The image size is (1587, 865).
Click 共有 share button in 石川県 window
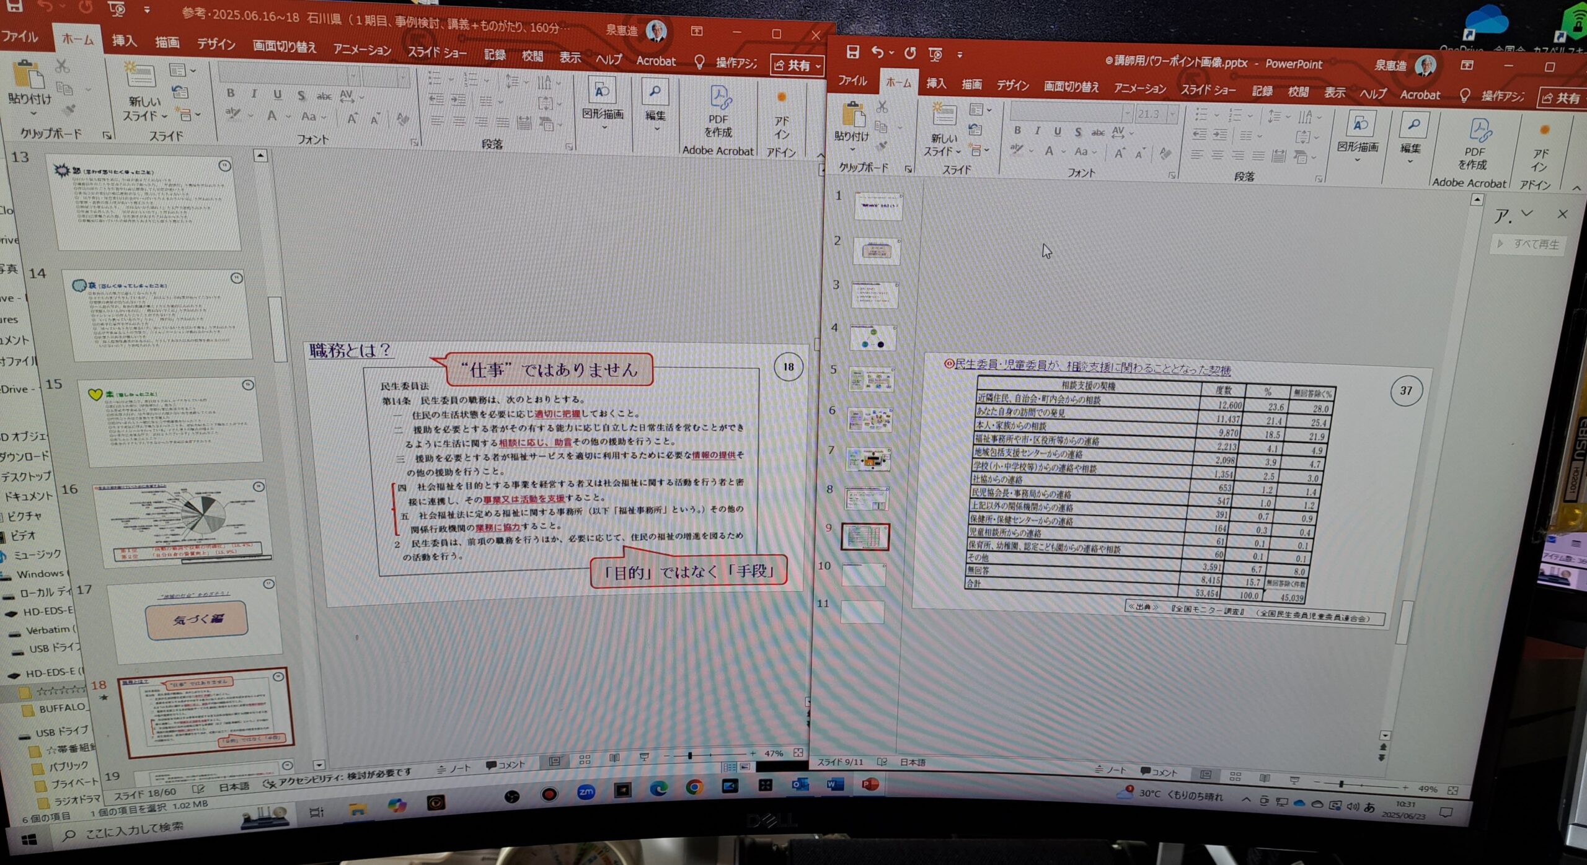797,65
